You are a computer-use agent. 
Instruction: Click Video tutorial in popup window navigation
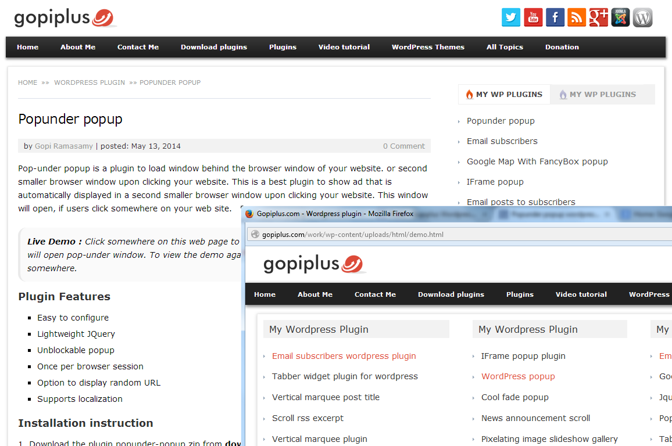coord(581,294)
